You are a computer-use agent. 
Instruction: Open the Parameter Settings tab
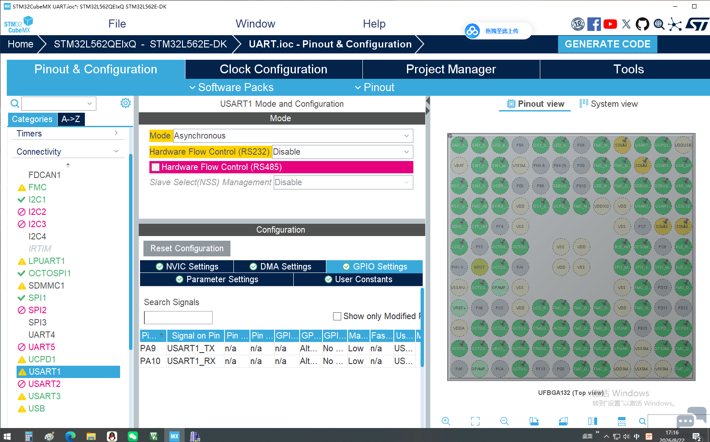(216, 279)
